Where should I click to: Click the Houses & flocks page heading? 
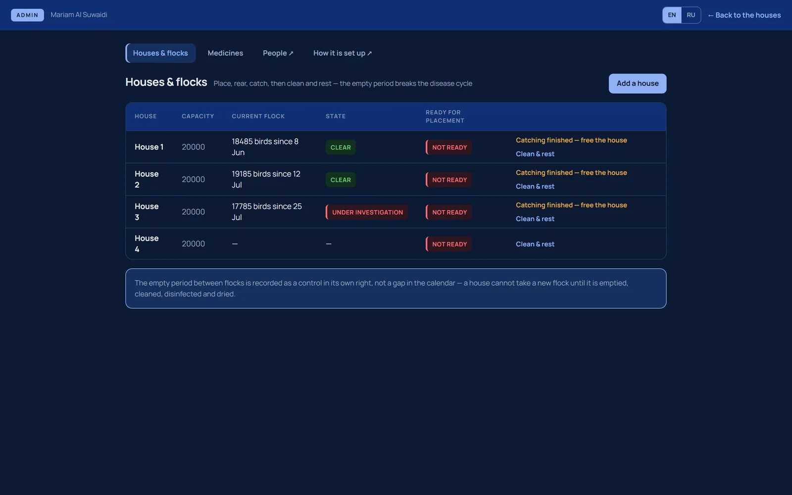pos(166,82)
